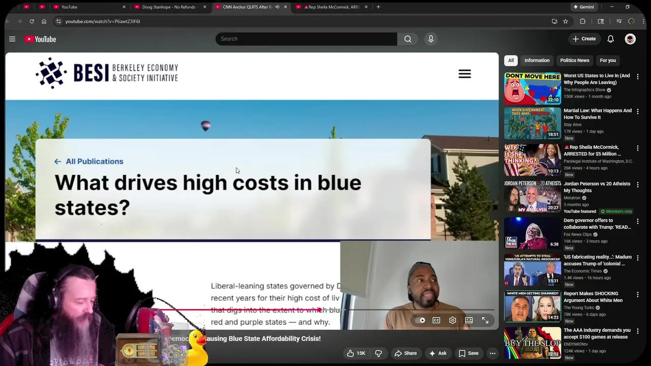651x366 pixels.
Task: Switch to the YouTube browser tab
Action: pos(89,7)
